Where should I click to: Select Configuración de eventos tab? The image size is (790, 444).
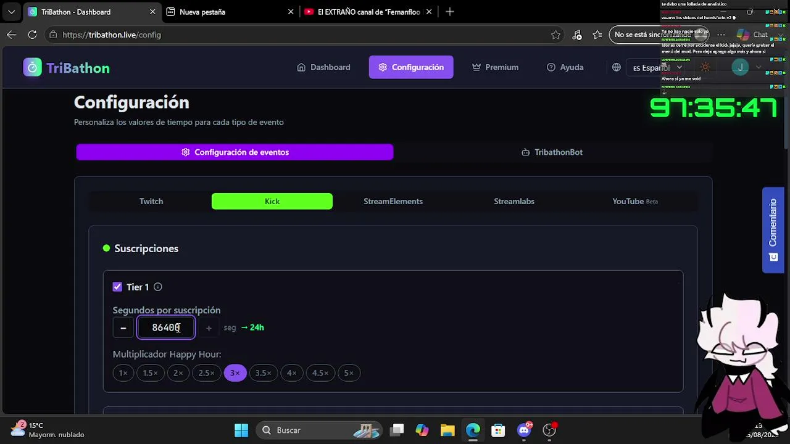pyautogui.click(x=235, y=152)
